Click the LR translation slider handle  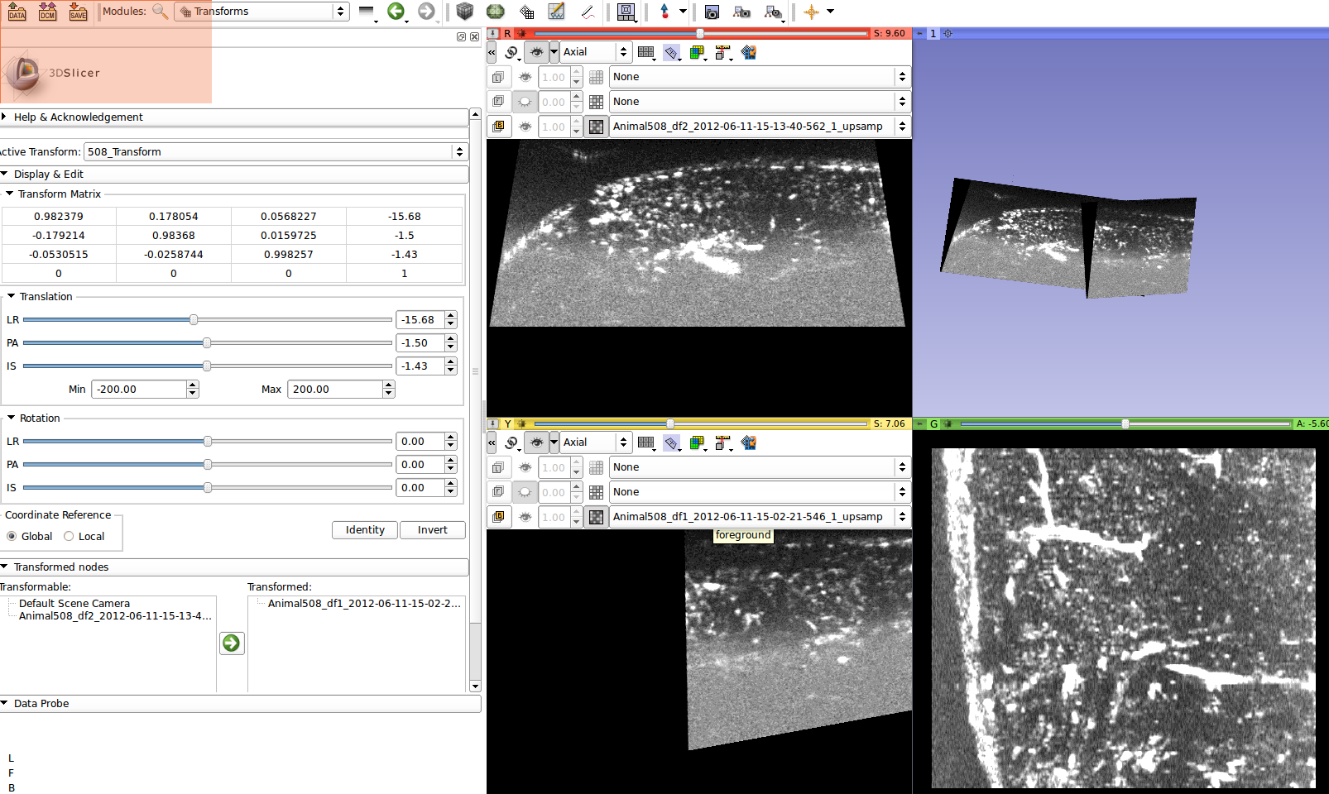tap(194, 319)
